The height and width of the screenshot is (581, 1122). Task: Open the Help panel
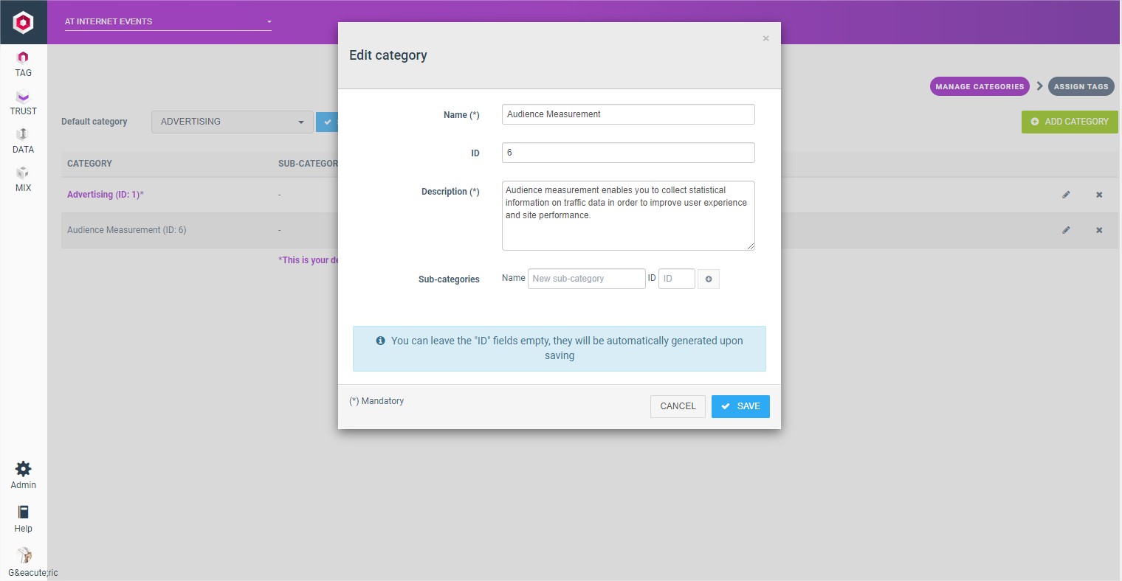pyautogui.click(x=23, y=518)
